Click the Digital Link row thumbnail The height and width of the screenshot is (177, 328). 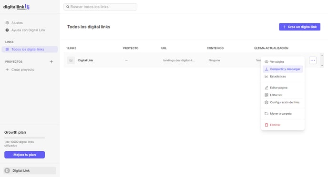point(71,60)
